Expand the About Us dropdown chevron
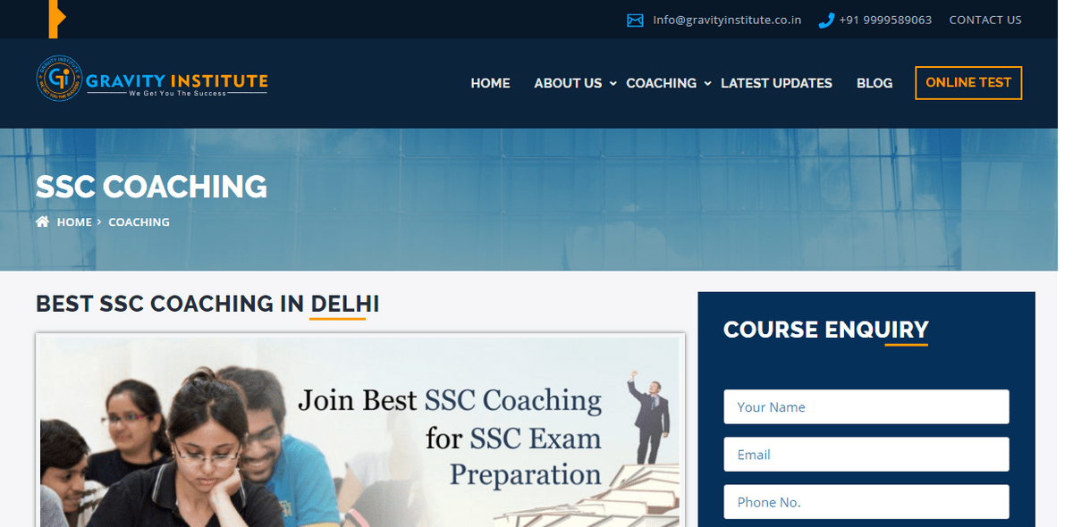The width and height of the screenshot is (1073, 527). (613, 83)
